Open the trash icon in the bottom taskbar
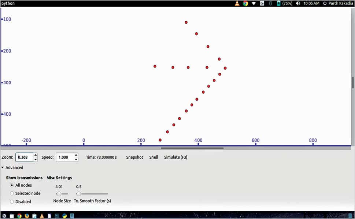 click(350, 216)
